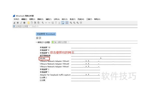150x100 pixels.
Task: Open the 分析(A) menu
Action: point(57,19)
